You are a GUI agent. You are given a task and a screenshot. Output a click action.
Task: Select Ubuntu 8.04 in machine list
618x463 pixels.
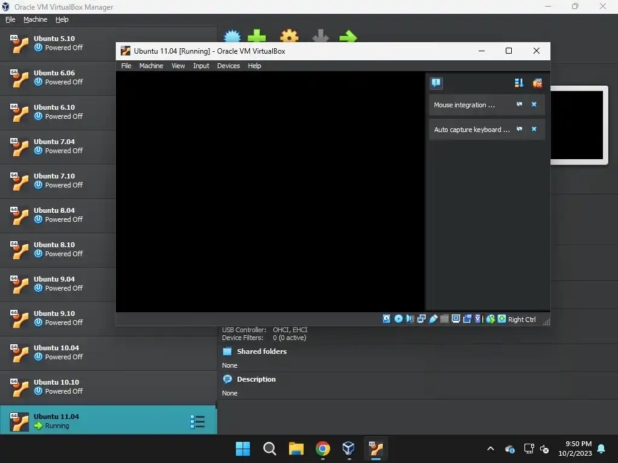(57, 215)
